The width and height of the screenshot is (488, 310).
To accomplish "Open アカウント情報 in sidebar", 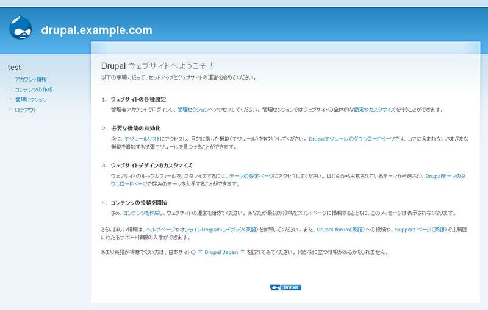I will coord(31,79).
